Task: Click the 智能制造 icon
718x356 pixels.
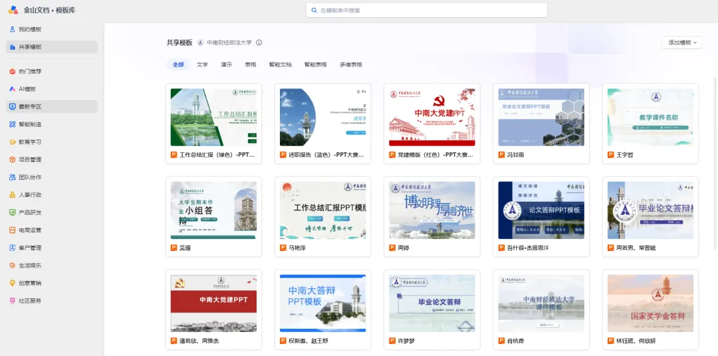Action: click(13, 124)
